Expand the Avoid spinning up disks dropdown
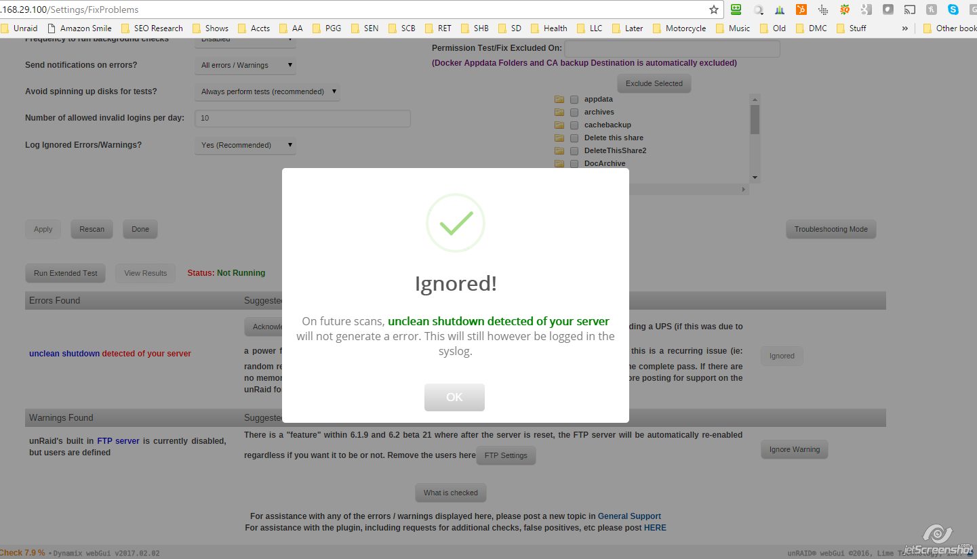 [x=267, y=91]
